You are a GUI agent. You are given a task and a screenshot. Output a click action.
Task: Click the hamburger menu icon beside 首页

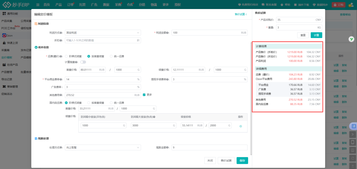(38, 5)
